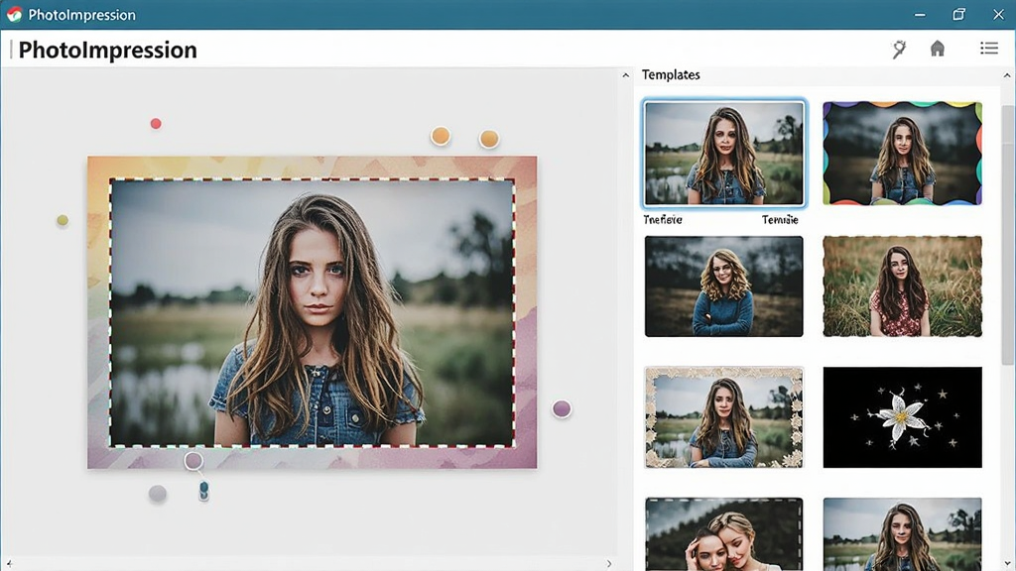Pick the purple dot right of the frame

pos(562,409)
